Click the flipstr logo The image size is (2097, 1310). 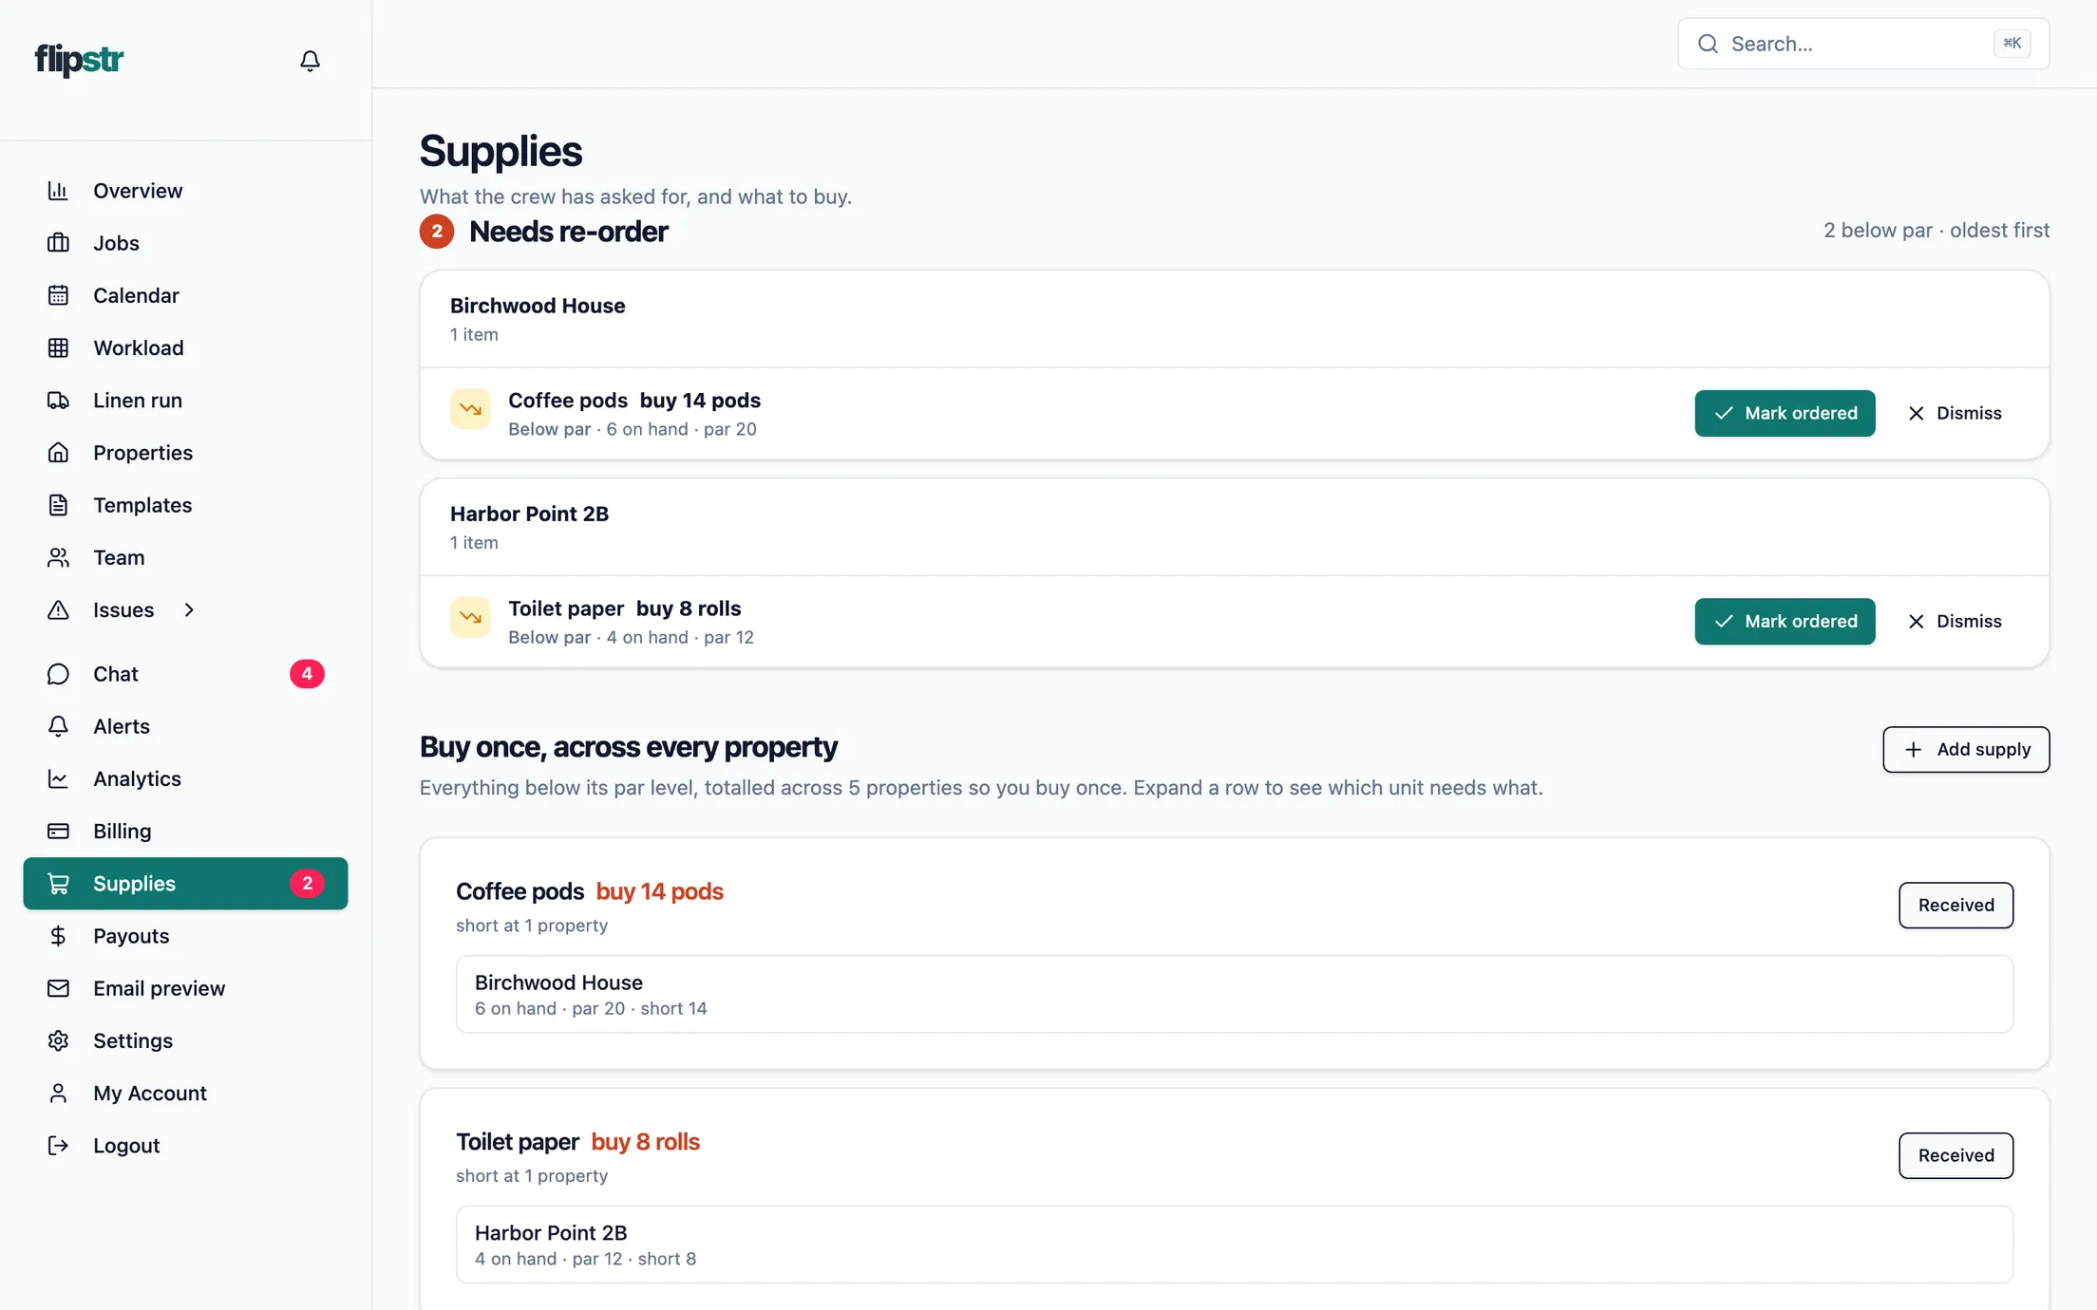coord(80,60)
